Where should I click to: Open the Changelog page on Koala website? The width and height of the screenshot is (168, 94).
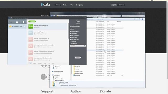[x=79, y=5]
